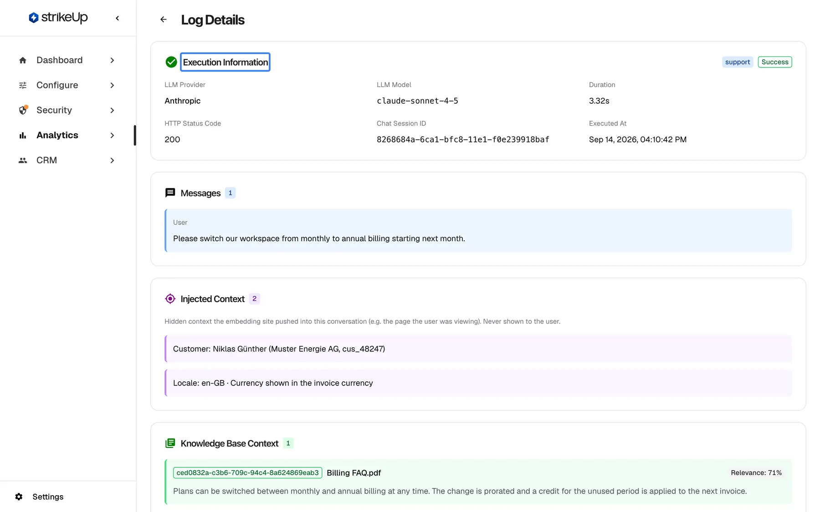This screenshot has width=820, height=512.
Task: Click the Success status badge
Action: pos(774,62)
